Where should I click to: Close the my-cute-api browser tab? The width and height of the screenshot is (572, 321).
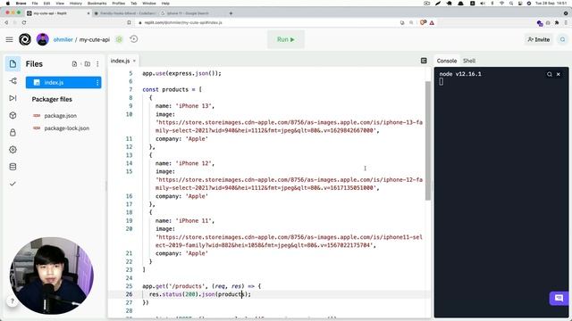pos(88,13)
